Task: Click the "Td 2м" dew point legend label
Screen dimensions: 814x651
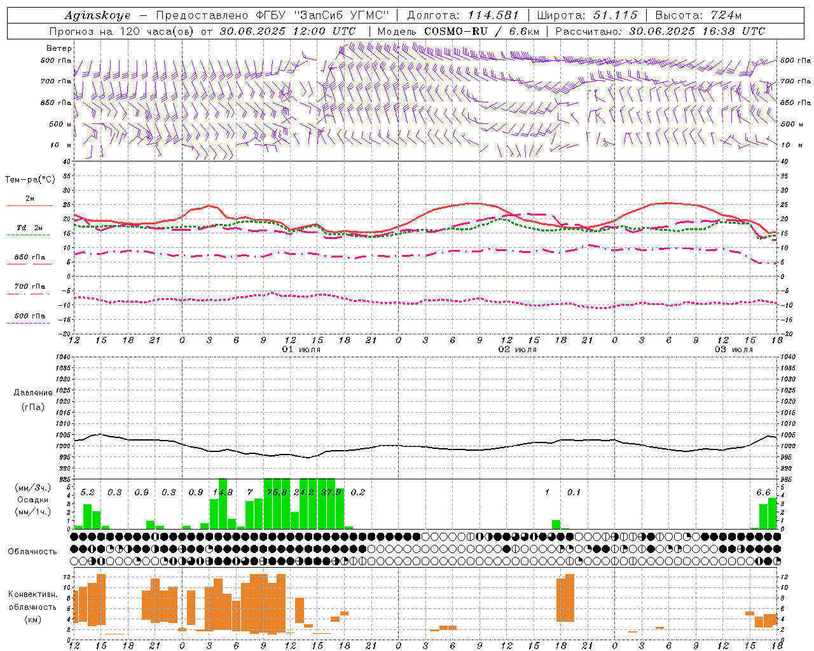Action: (x=29, y=228)
